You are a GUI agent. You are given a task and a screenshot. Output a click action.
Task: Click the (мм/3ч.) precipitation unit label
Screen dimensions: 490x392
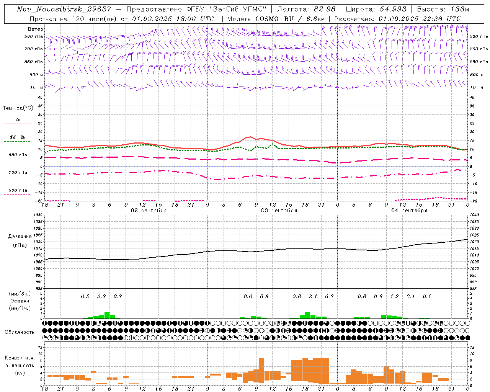[x=20, y=294]
